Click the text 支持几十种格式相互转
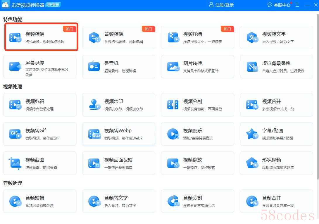The image size is (319, 224). coord(201,71)
